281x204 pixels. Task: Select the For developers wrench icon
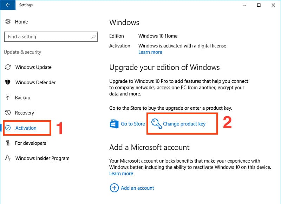(8, 143)
